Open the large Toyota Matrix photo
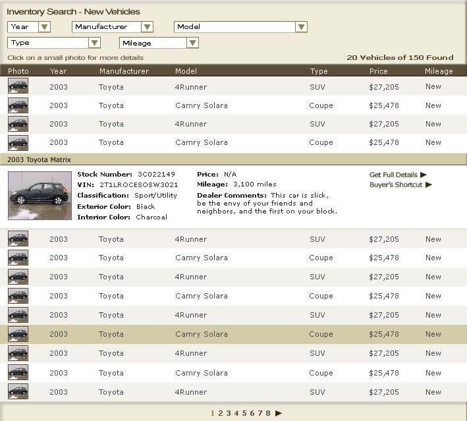The image size is (467, 421). pyautogui.click(x=40, y=196)
